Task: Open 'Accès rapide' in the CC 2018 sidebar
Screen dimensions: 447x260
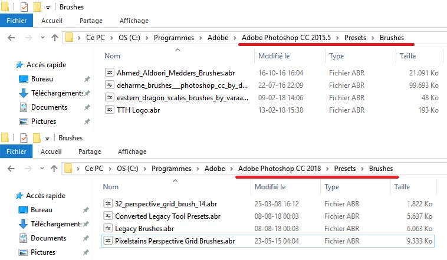Action: click(45, 196)
